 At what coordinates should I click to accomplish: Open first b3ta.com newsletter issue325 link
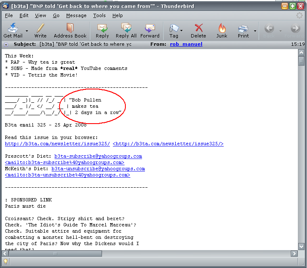click(x=57, y=144)
